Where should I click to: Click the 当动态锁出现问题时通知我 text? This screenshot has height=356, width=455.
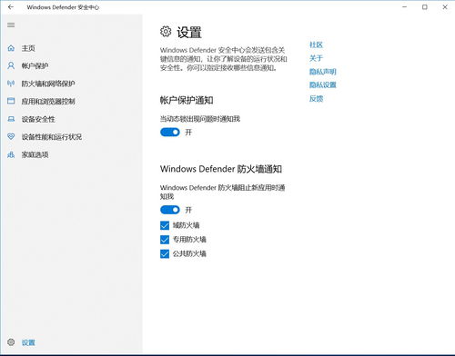(200, 119)
